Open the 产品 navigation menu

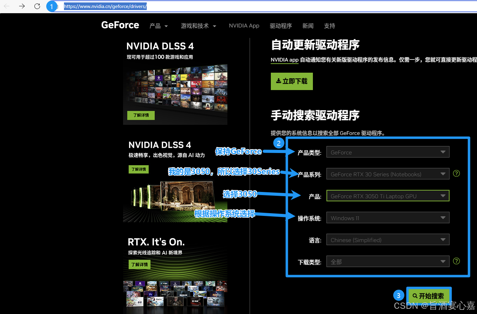(159, 26)
